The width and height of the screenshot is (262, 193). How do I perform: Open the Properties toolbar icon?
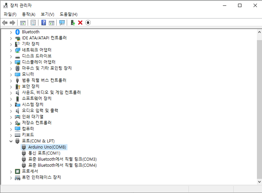pyautogui.click(x=33, y=22)
